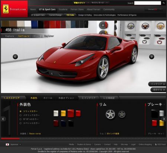The image size is (167, 153).
Task: Click GT & Sport Cars breadcrumb in sub-navigation
Action: coord(38,15)
